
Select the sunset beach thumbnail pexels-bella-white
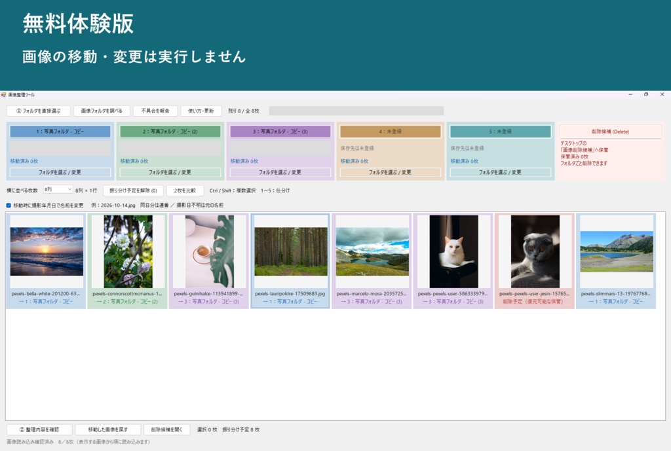point(47,251)
